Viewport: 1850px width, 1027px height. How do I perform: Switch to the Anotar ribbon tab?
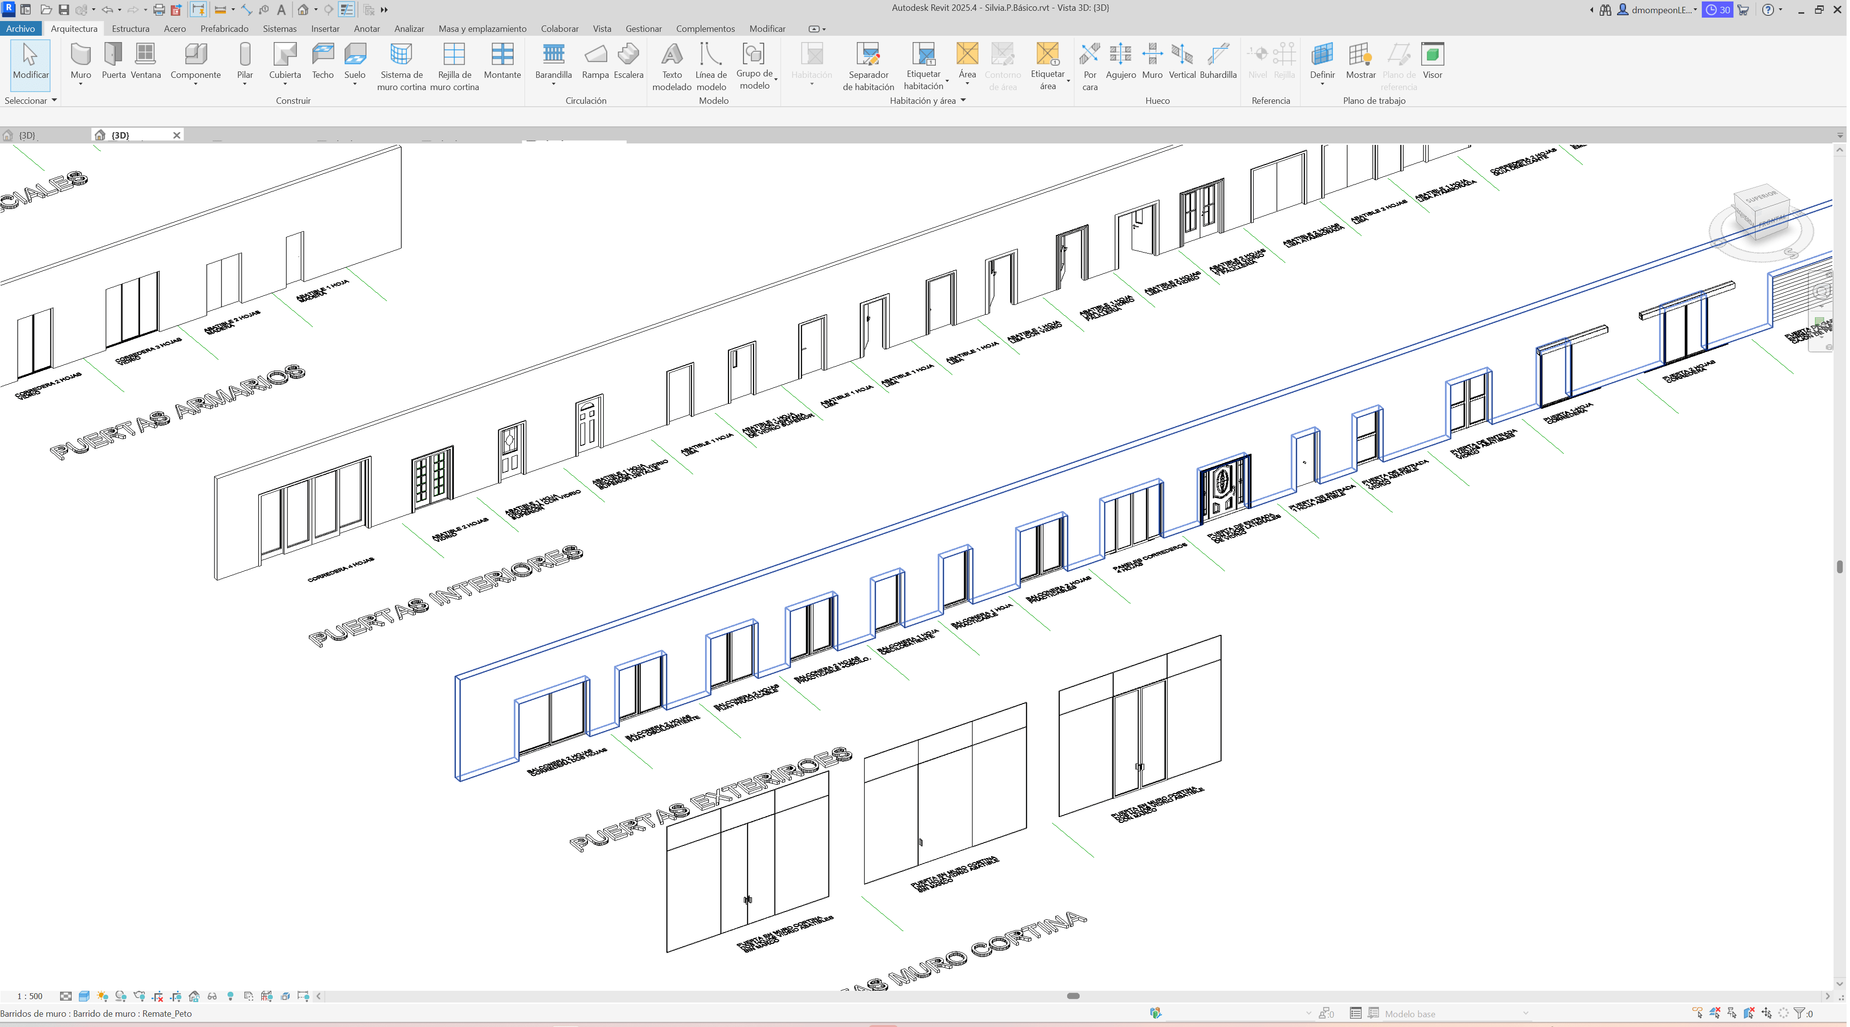pos(366,29)
